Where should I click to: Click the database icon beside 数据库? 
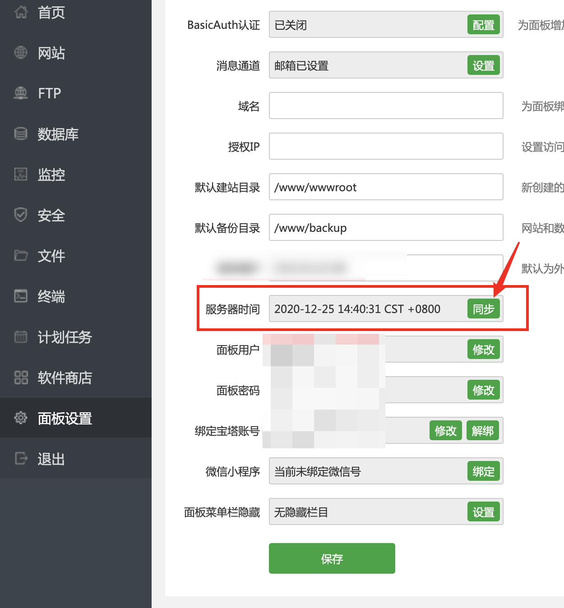[x=21, y=134]
